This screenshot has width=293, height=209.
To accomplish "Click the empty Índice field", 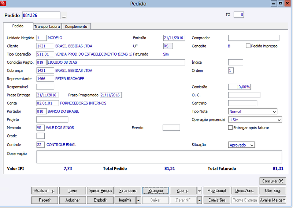I will coord(235,62).
